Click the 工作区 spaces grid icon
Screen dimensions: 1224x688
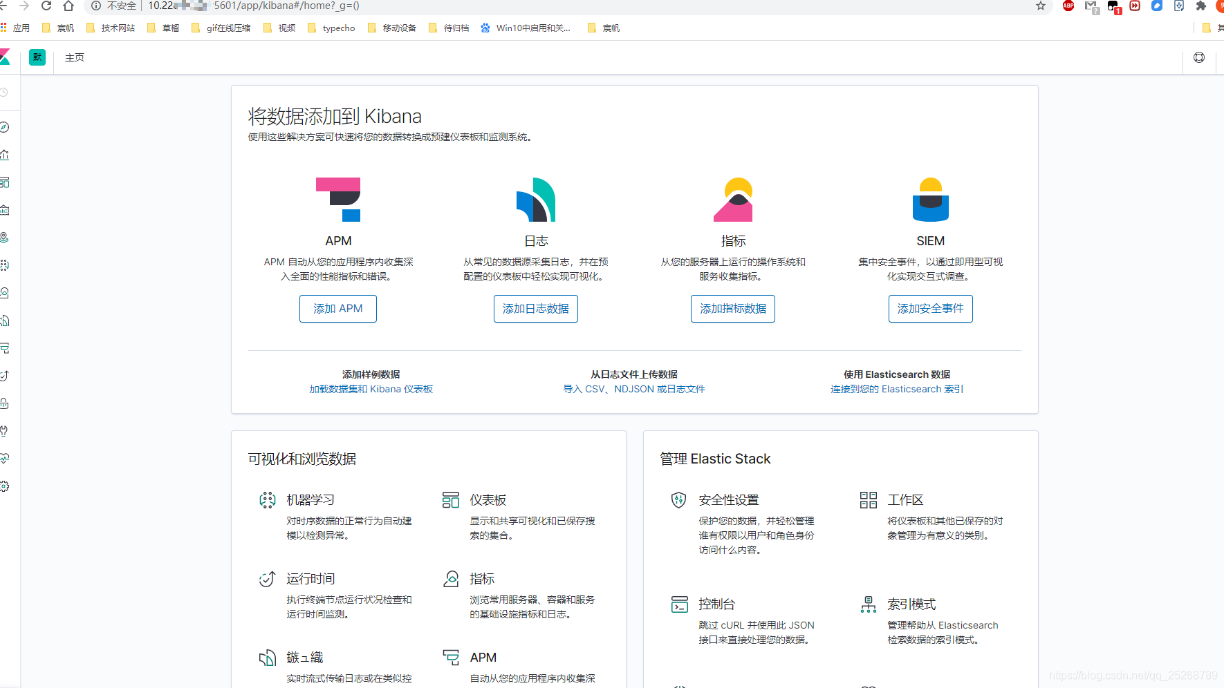click(x=869, y=500)
